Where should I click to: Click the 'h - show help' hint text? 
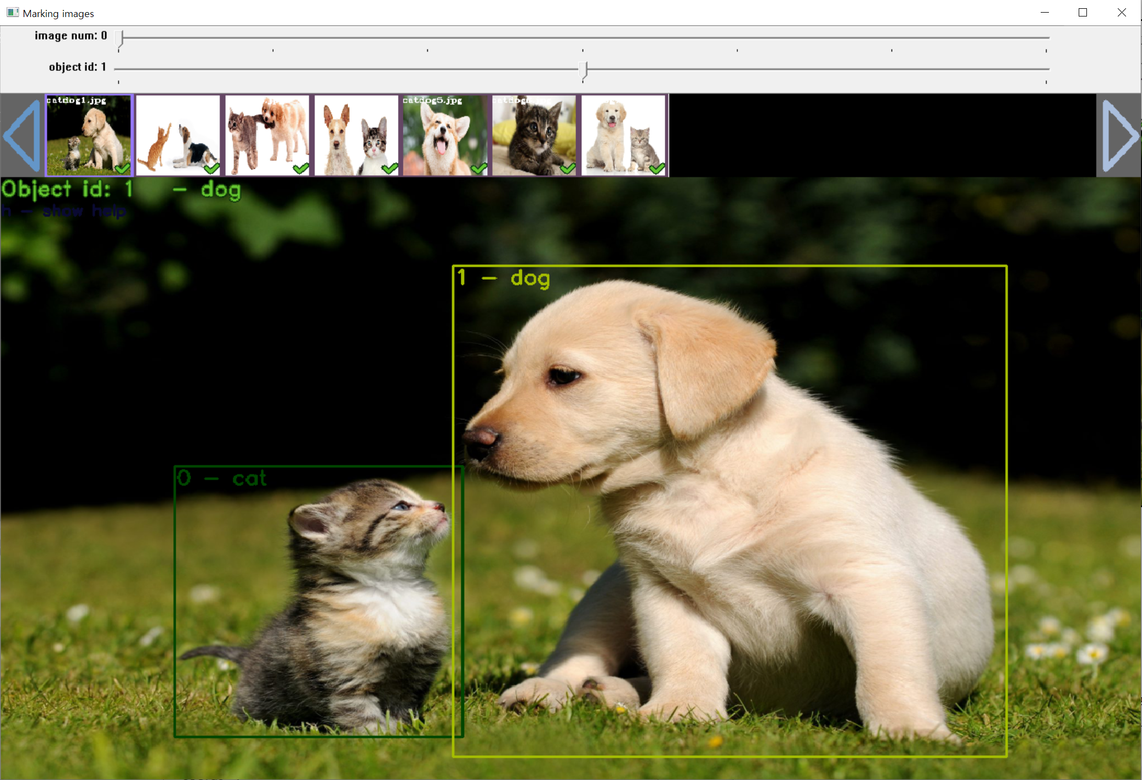(x=63, y=211)
